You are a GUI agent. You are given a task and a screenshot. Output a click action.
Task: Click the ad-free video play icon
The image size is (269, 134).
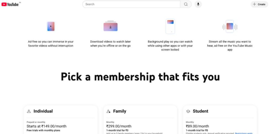coord(51,26)
